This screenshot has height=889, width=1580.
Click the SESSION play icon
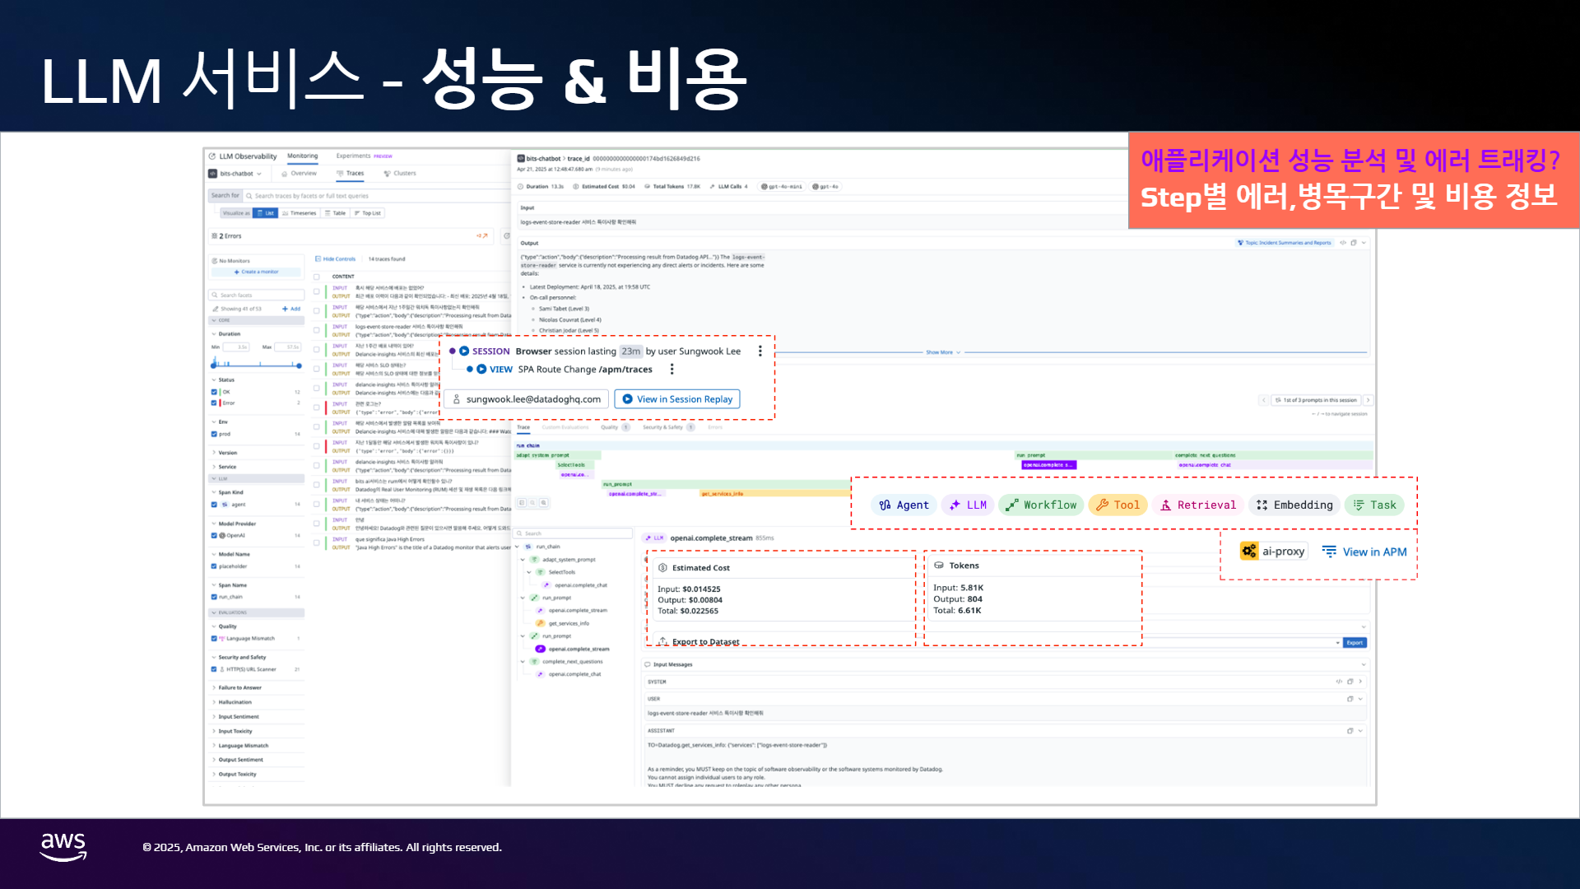464,351
